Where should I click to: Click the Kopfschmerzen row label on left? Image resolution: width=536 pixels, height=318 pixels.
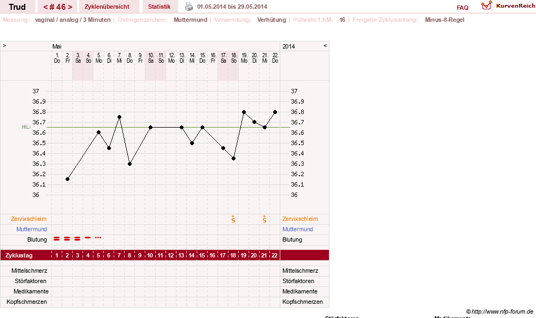point(27,302)
